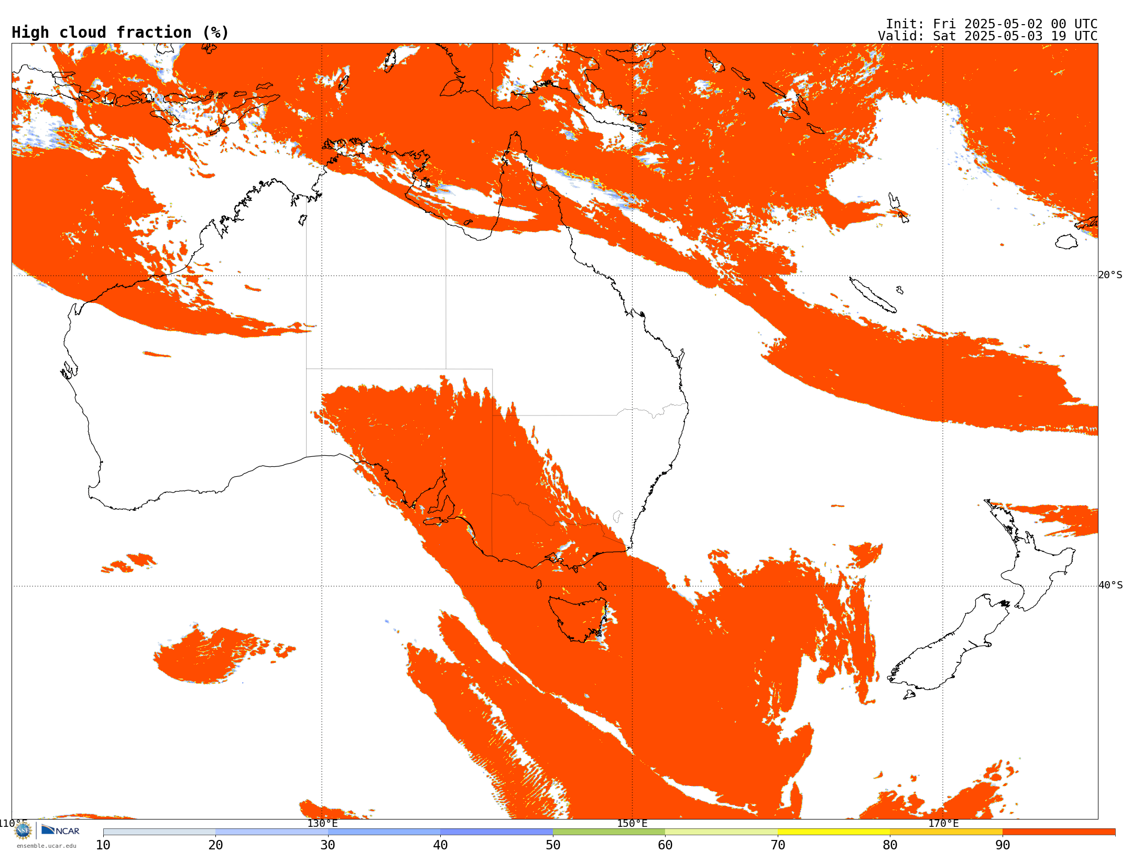Click the 70–80 bright yellow colorbar segment
Viewport: 1132px width, 852px height.
point(834,832)
